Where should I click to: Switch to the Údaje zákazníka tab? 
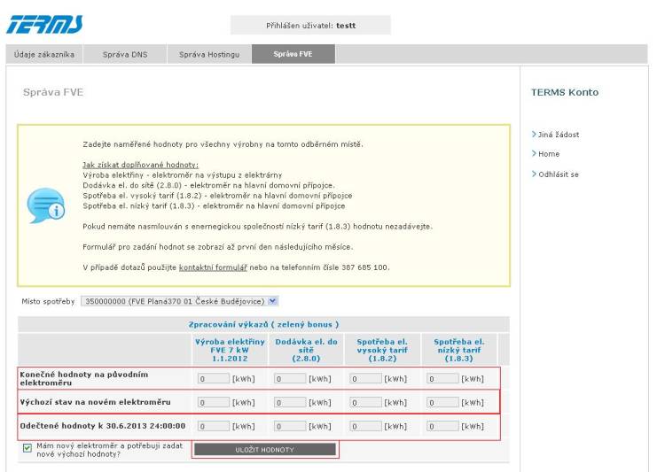[x=44, y=55]
